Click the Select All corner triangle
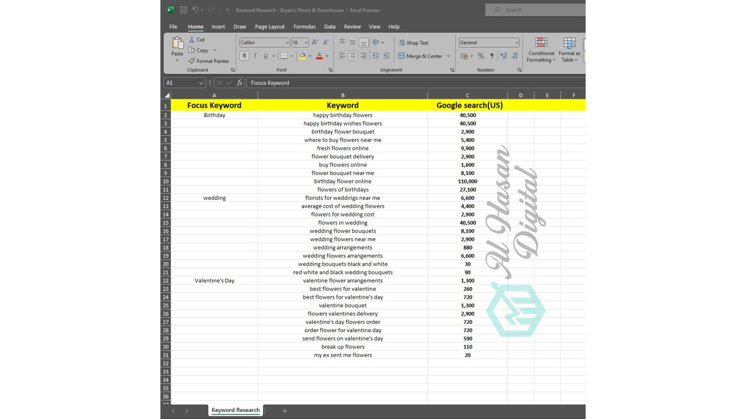The height and width of the screenshot is (419, 746). (166, 95)
